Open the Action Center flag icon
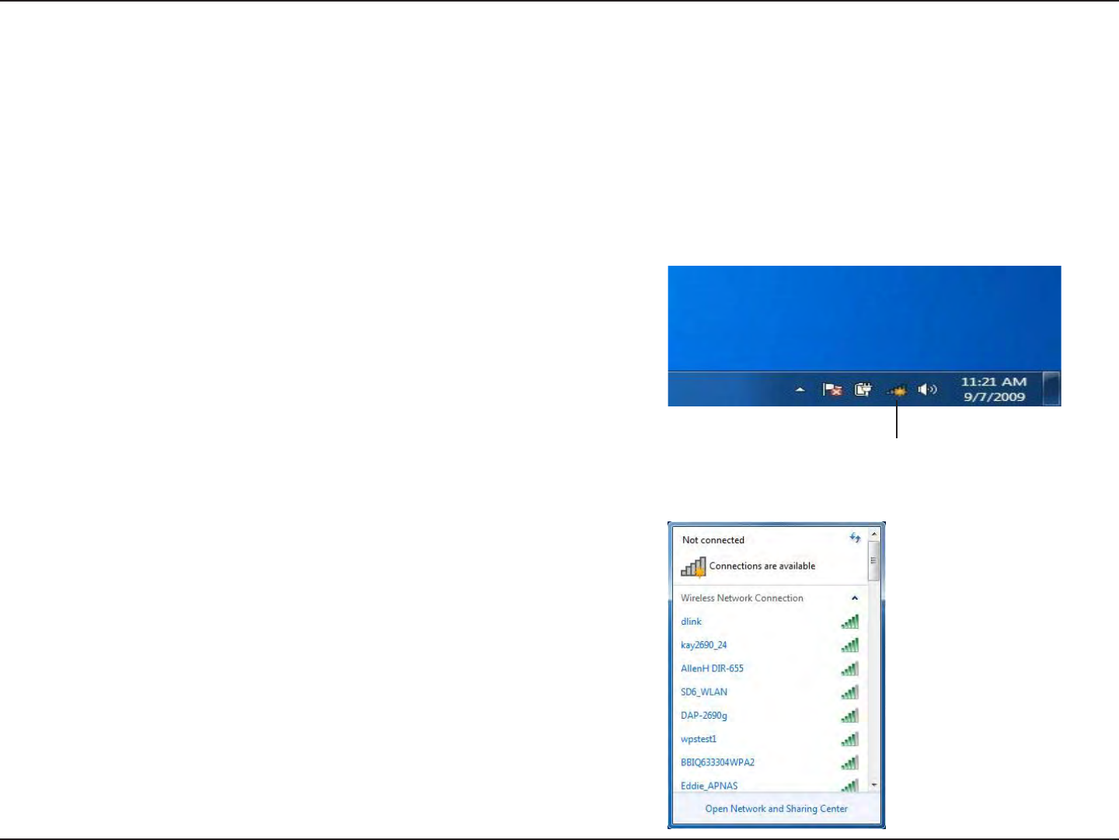This screenshot has height=840, width=1119. point(832,389)
